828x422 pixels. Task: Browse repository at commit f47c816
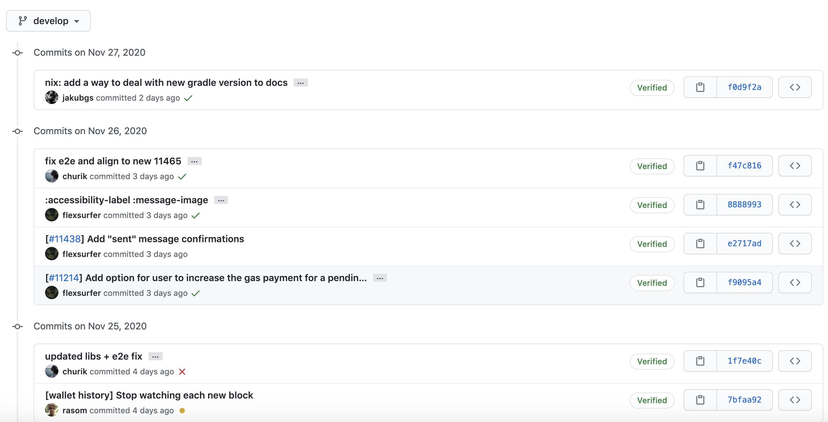click(x=795, y=166)
